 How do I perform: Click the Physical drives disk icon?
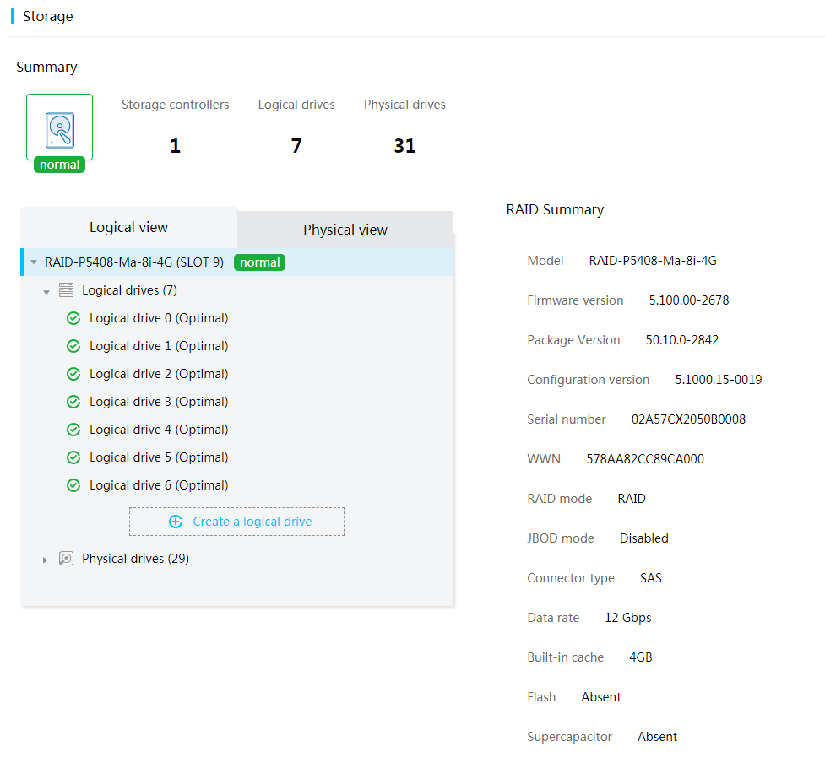pos(66,559)
